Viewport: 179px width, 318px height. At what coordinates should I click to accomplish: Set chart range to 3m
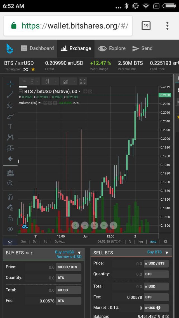pos(23,241)
